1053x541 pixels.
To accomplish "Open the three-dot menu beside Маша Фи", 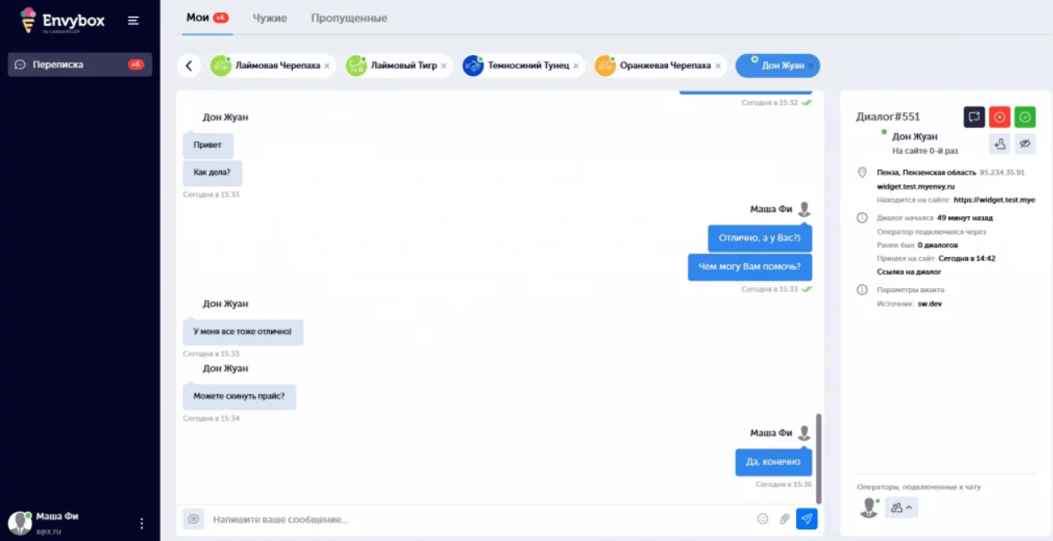I will click(142, 523).
